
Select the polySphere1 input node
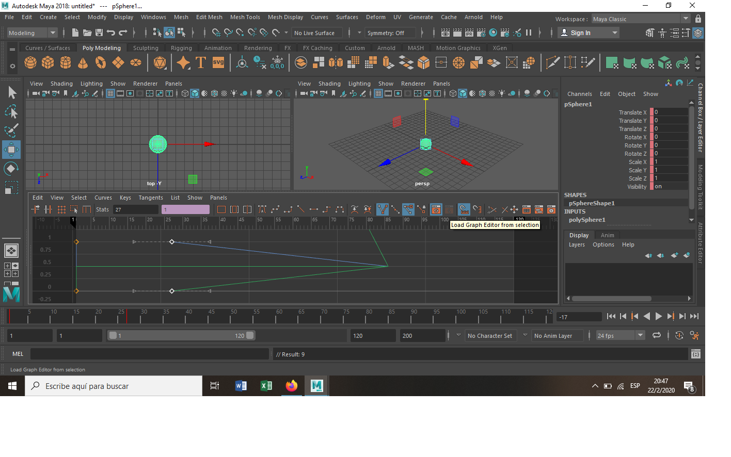pos(587,220)
